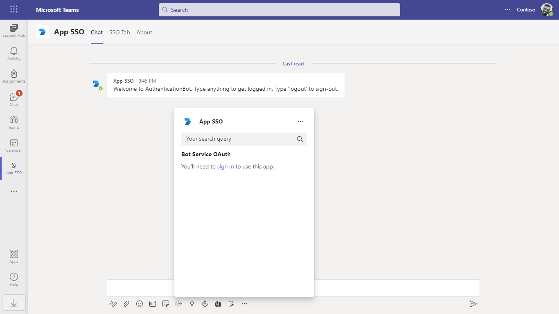Open the sticker picker

tap(166, 304)
